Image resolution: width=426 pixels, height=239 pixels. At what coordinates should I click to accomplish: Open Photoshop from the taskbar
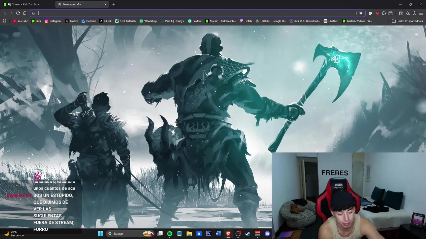click(209, 234)
